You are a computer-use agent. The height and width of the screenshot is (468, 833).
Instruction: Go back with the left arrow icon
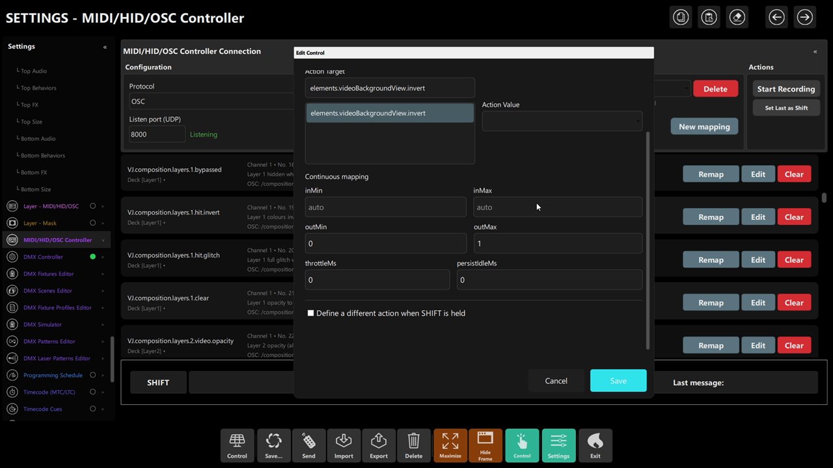776,18
